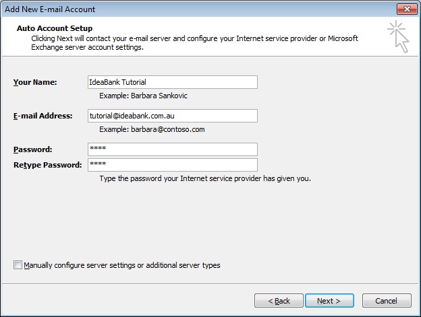
Task: Click the Auto Account Setup heading
Action: [55, 28]
